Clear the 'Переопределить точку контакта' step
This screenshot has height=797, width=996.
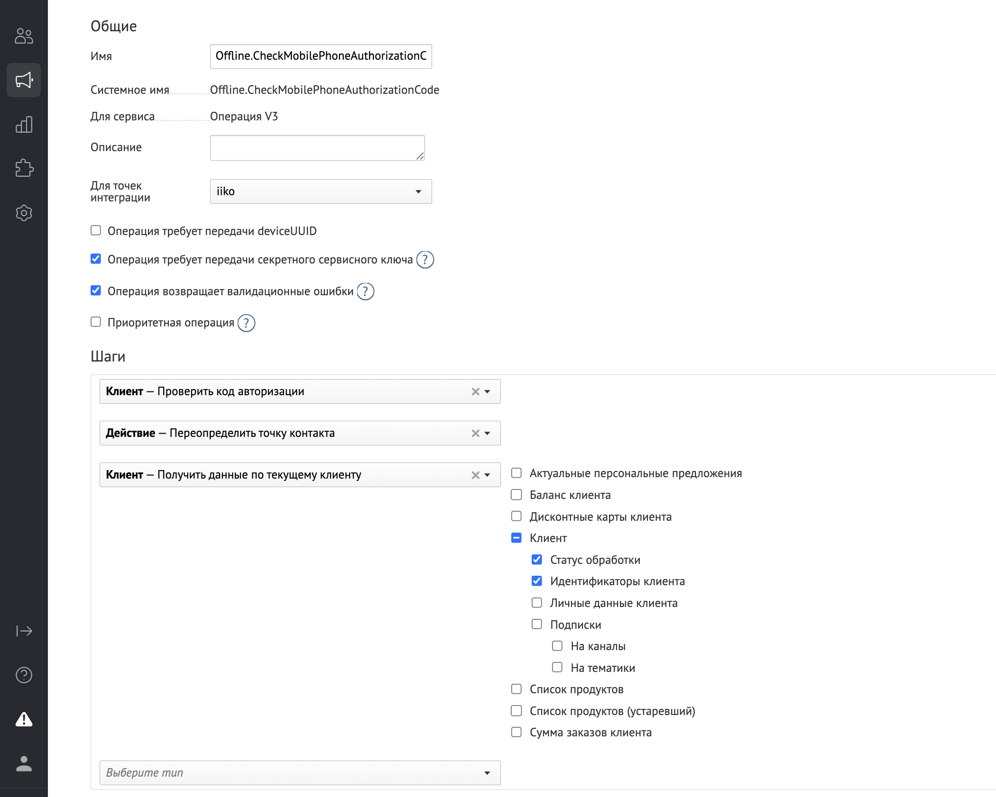coord(475,433)
